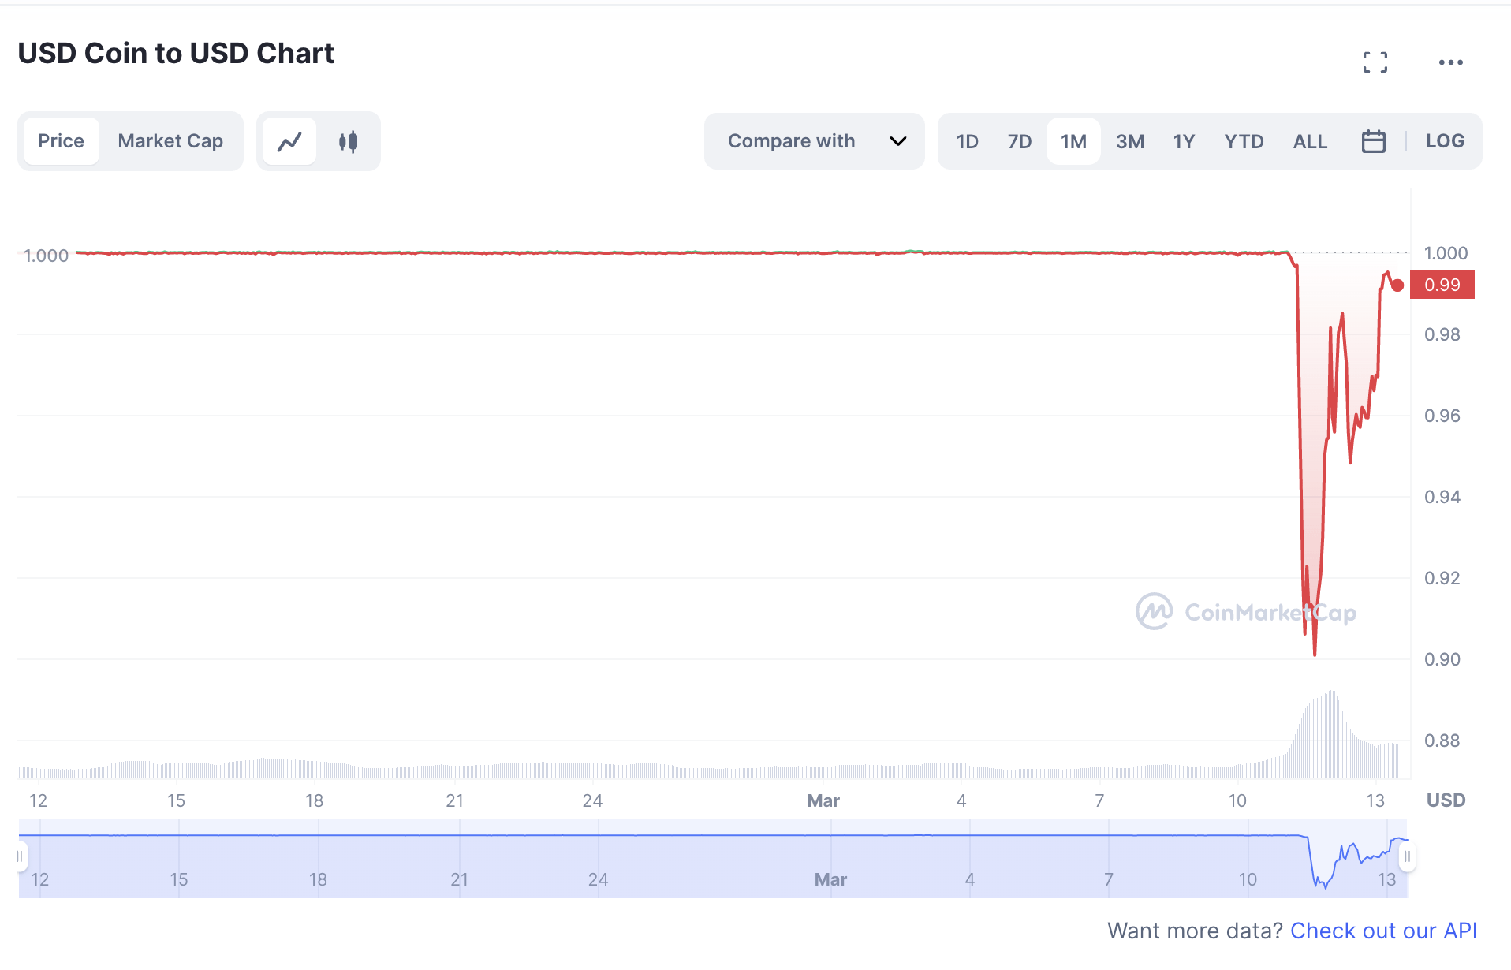Click the right range slider handle
The width and height of the screenshot is (1511, 970).
tap(1407, 856)
